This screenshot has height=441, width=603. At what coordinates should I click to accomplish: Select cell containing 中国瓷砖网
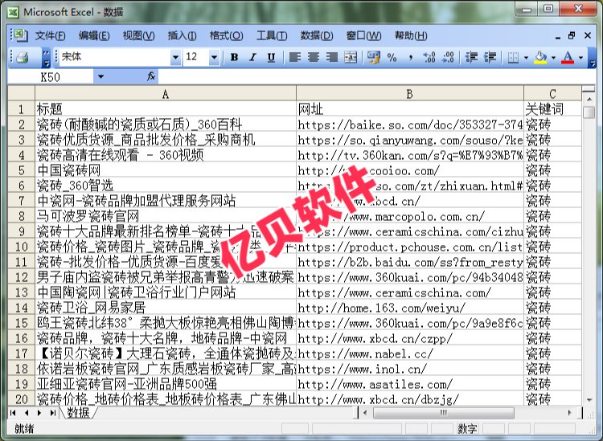tap(166, 170)
